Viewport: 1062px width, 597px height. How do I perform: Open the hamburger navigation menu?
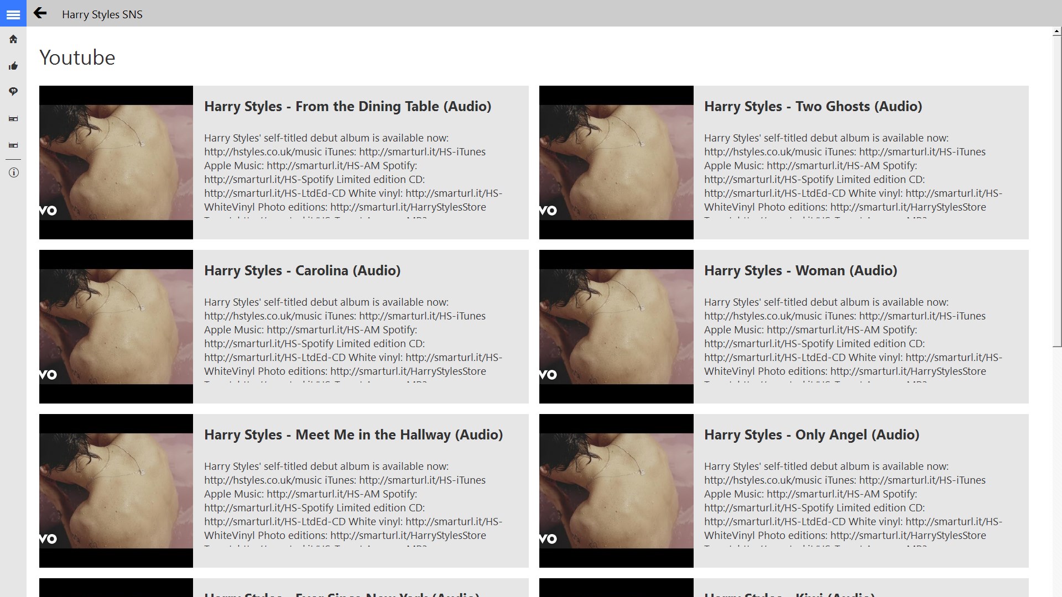(13, 14)
